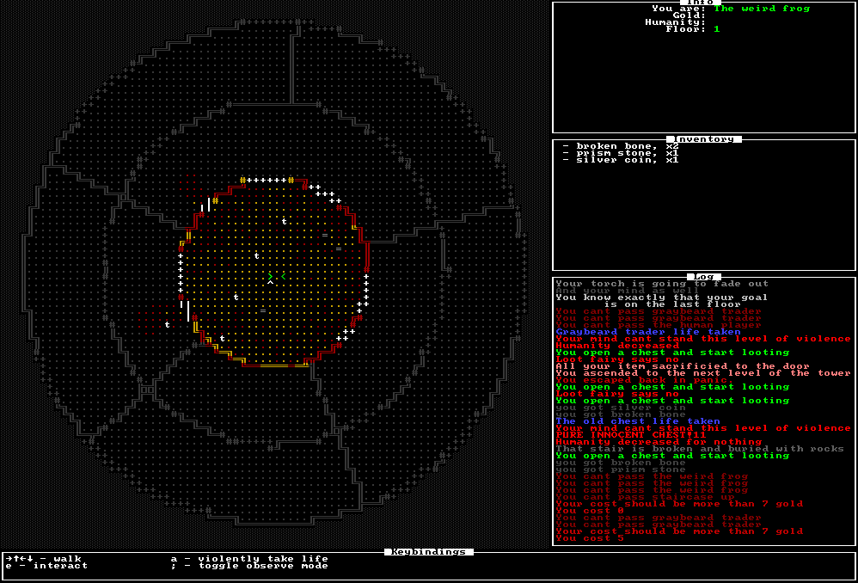Screen dimensions: 858x583
Task: Select the white ^ marker below the green arrow
Action: (270, 283)
